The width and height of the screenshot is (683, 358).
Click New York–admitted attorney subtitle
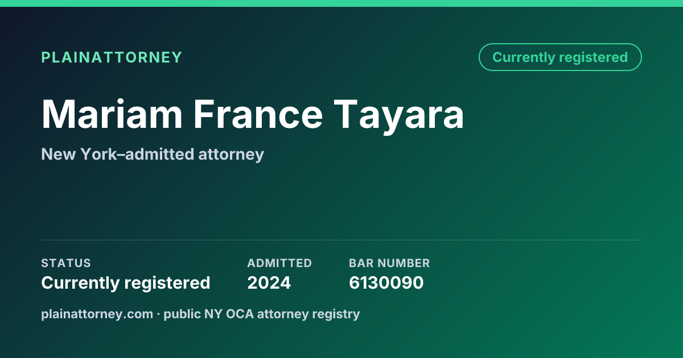[x=153, y=154]
